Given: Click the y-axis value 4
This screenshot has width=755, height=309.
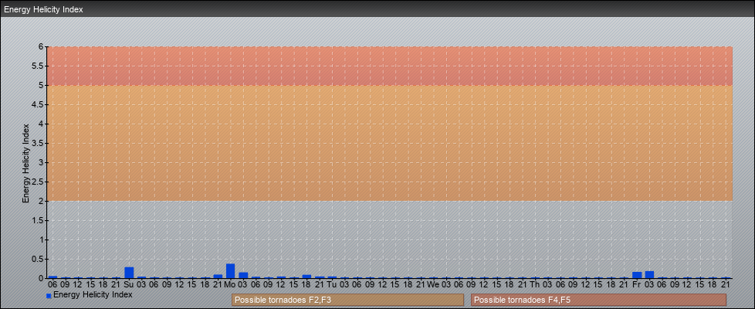Looking at the screenshot, I should click(42, 124).
